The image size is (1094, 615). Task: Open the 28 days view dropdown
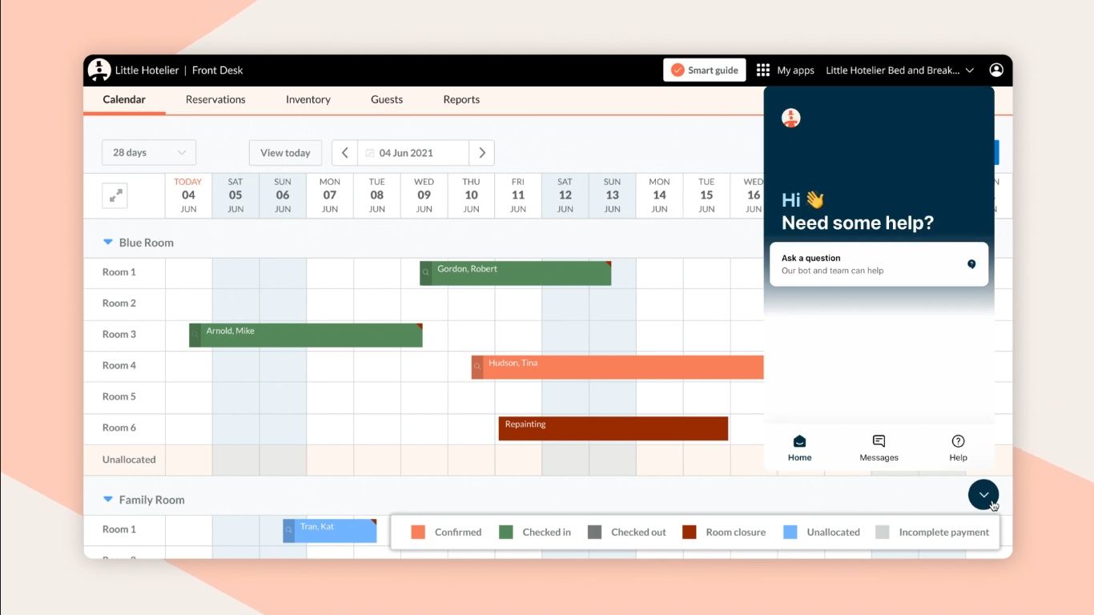[x=149, y=153]
